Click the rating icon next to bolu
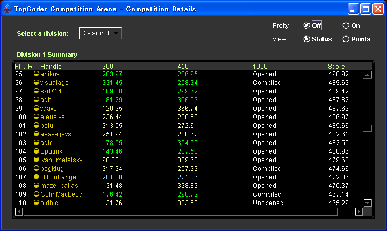 (x=37, y=125)
